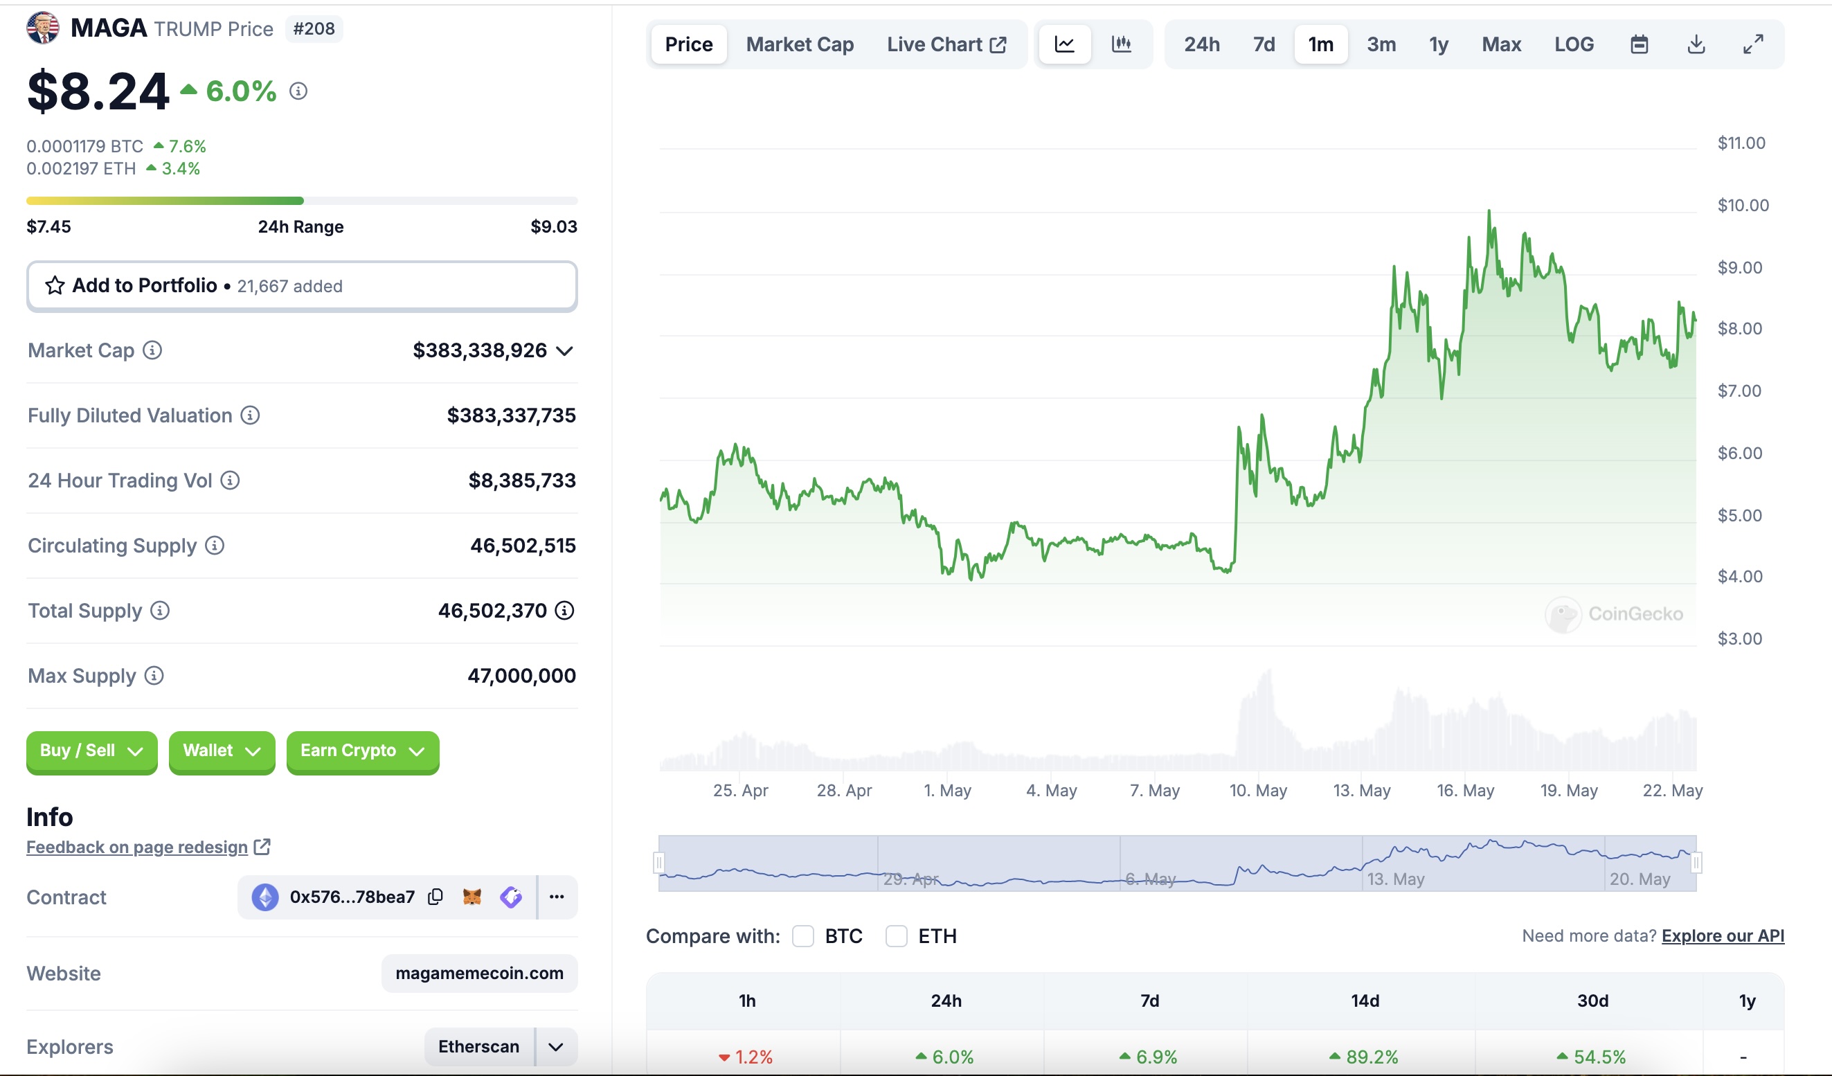Image resolution: width=1832 pixels, height=1076 pixels.
Task: Visit magamemecoin.com website
Action: pos(479,974)
